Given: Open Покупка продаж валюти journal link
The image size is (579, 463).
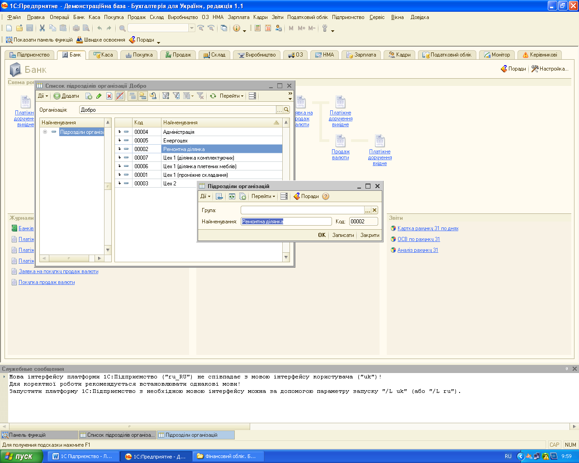Looking at the screenshot, I should tap(46, 282).
